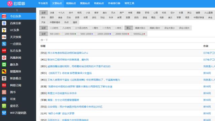
Task: Sort by 阅读小到大
Action: (155, 28)
